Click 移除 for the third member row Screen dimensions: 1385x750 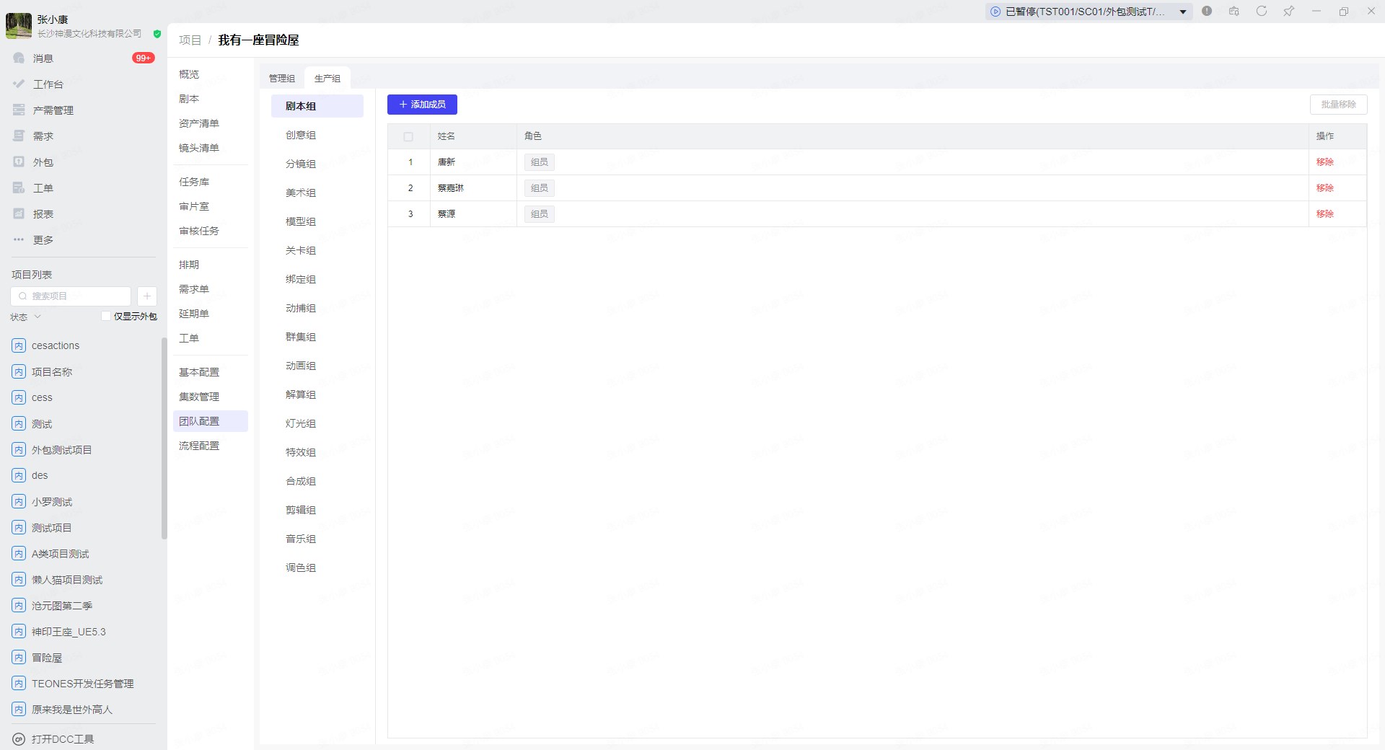1324,214
